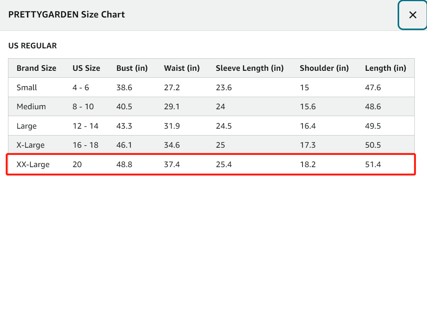Screen dimensions: 427x335
Task: Click Medium row waist value 29.1
Action: click(x=172, y=107)
